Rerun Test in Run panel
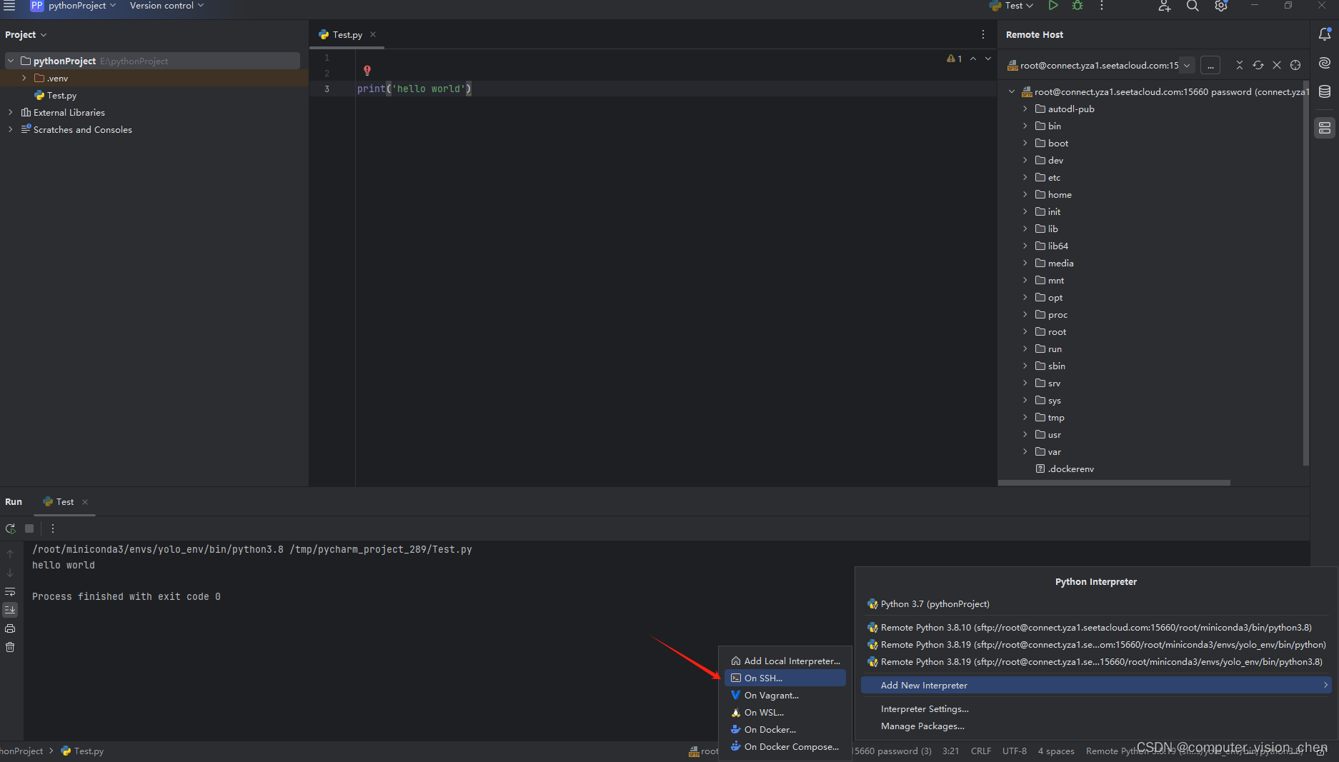The width and height of the screenshot is (1339, 762). (10, 528)
